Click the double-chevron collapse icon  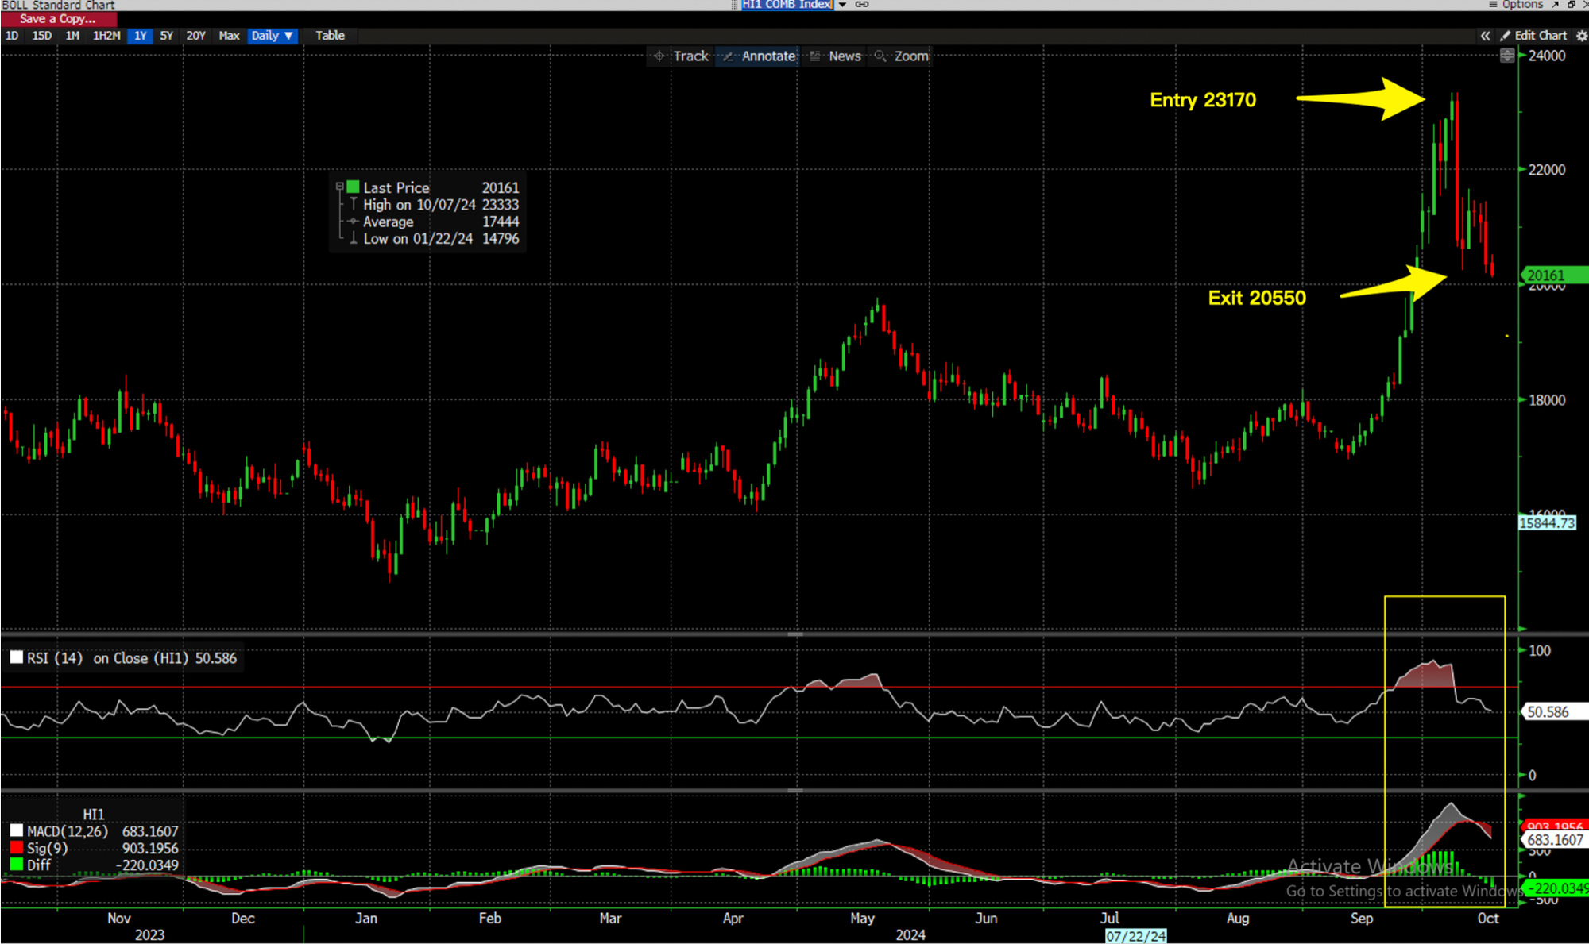click(x=1485, y=36)
